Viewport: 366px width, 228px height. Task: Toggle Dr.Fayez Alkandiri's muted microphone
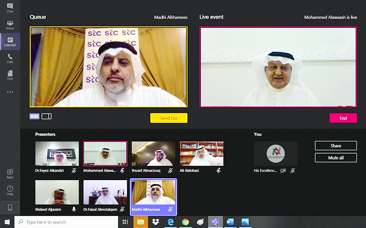coord(74,171)
